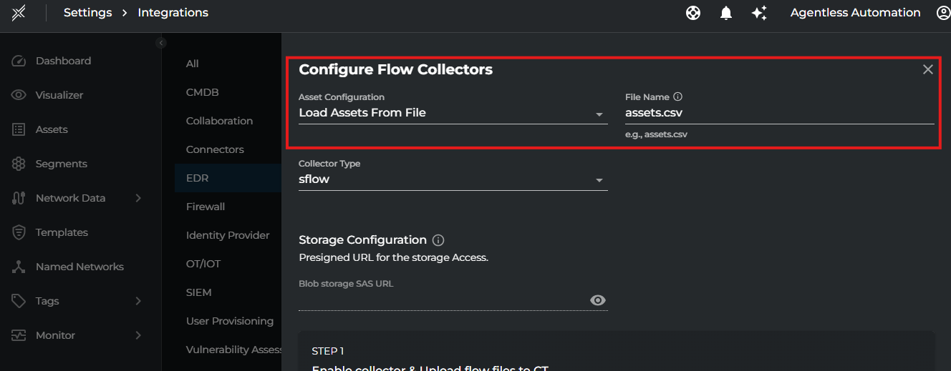951x371 pixels.
Task: Go to Settings breadcrumb link
Action: coord(87,13)
